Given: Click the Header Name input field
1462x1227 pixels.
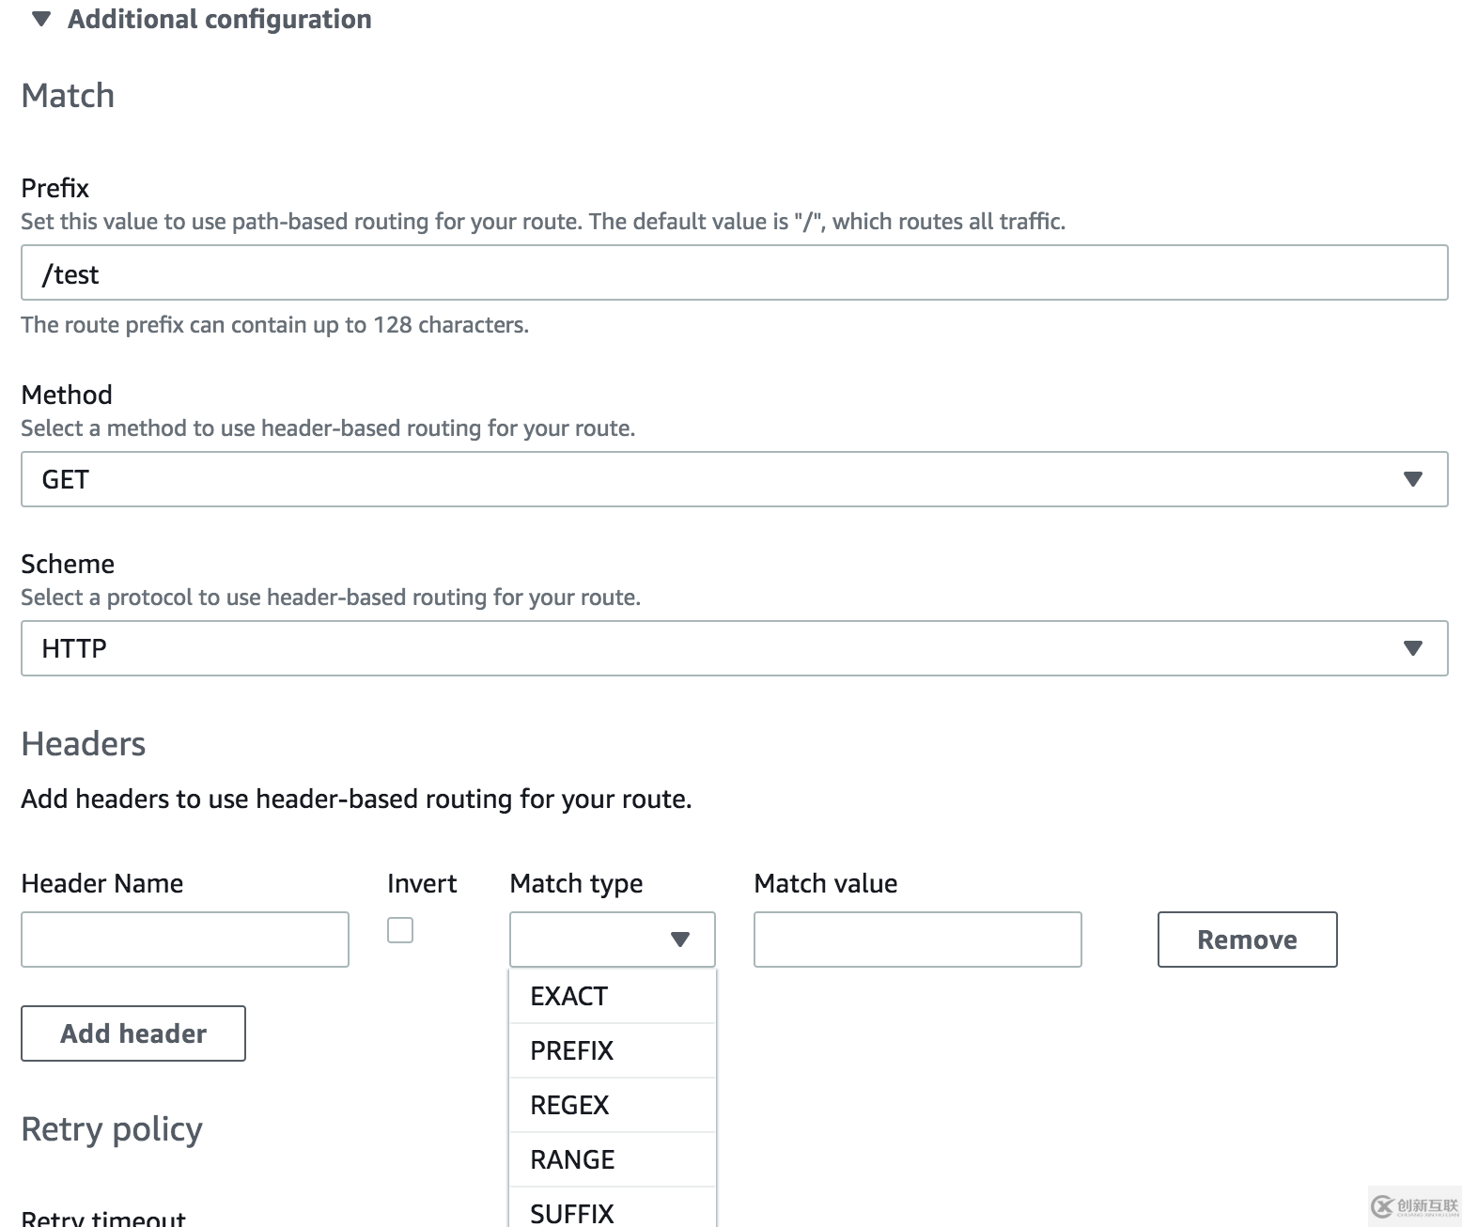Looking at the screenshot, I should click(x=184, y=939).
